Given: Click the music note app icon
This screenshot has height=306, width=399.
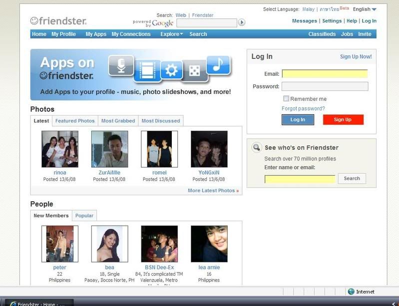Looking at the screenshot, I should [218, 65].
